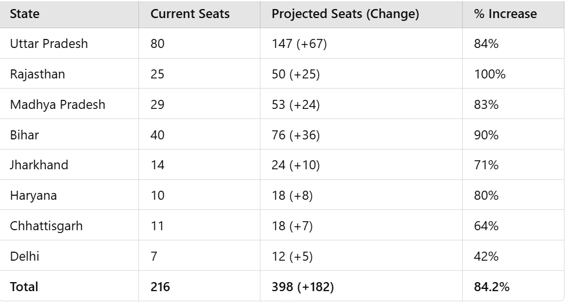Image resolution: width=565 pixels, height=303 pixels.
Task: Click the 216 total current seats cell
Action: 160,287
